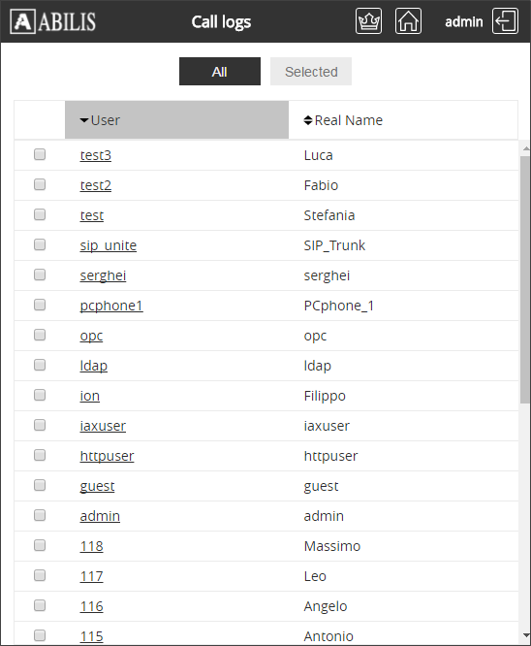This screenshot has height=646, width=531.
Task: Click the vertical scrollbar thumb
Action: coord(525,279)
